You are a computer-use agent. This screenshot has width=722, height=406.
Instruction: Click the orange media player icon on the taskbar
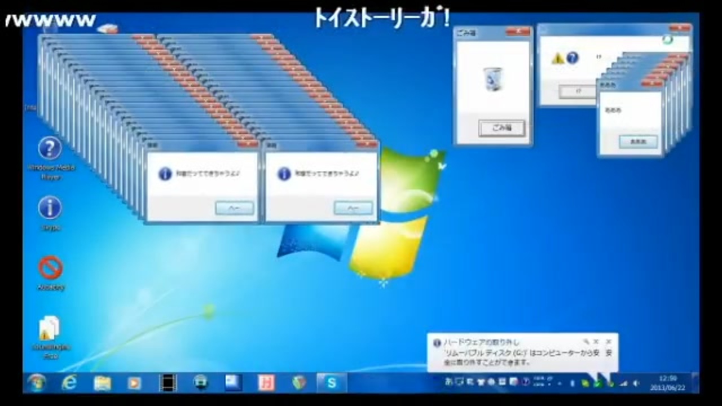coord(134,383)
